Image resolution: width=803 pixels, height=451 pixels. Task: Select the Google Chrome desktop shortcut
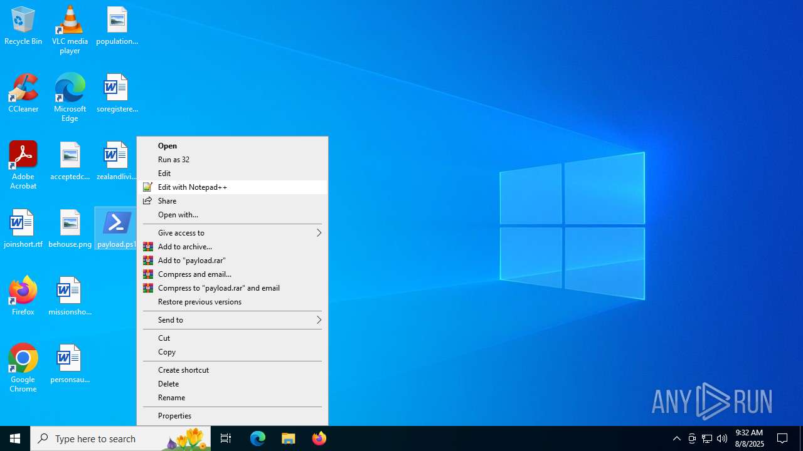pos(23,368)
